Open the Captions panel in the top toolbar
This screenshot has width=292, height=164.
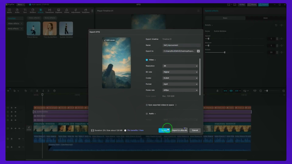[x=59, y=11]
